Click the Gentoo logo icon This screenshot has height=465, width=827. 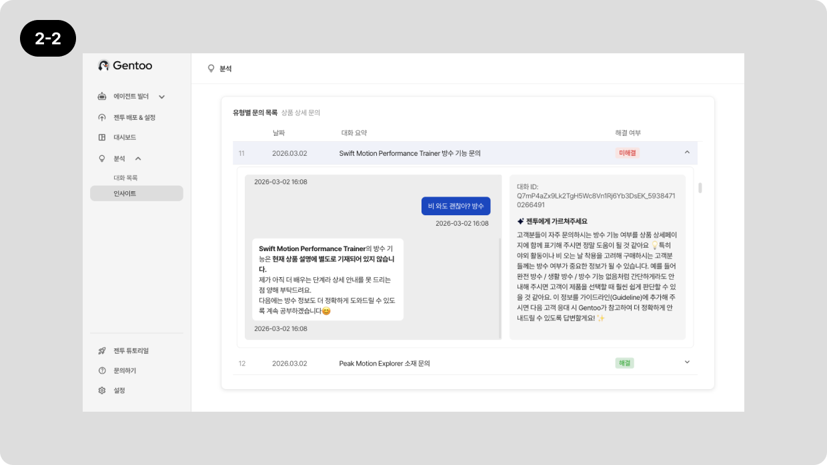(103, 65)
